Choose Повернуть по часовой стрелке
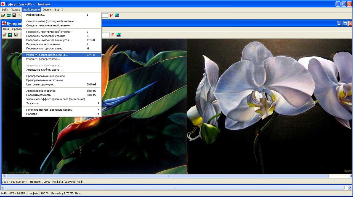This screenshot has width=353, height=197. click(x=46, y=36)
